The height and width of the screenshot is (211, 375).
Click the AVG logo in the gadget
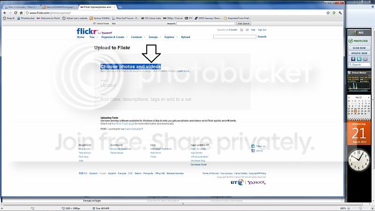(x=359, y=32)
